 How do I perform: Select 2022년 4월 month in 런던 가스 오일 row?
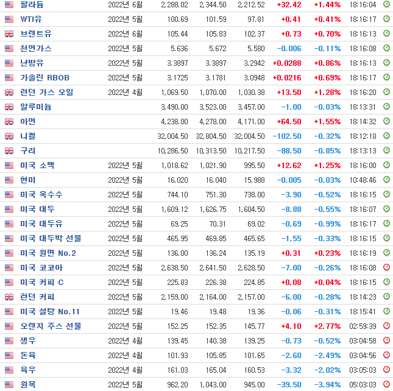(125, 93)
